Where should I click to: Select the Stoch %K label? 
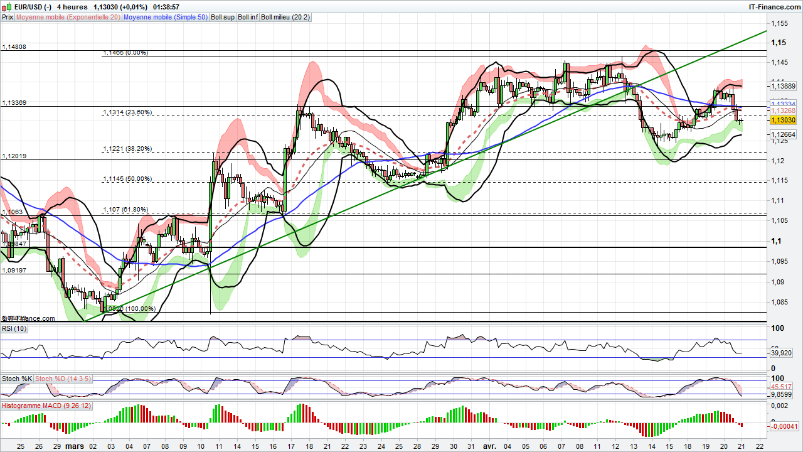click(16, 379)
